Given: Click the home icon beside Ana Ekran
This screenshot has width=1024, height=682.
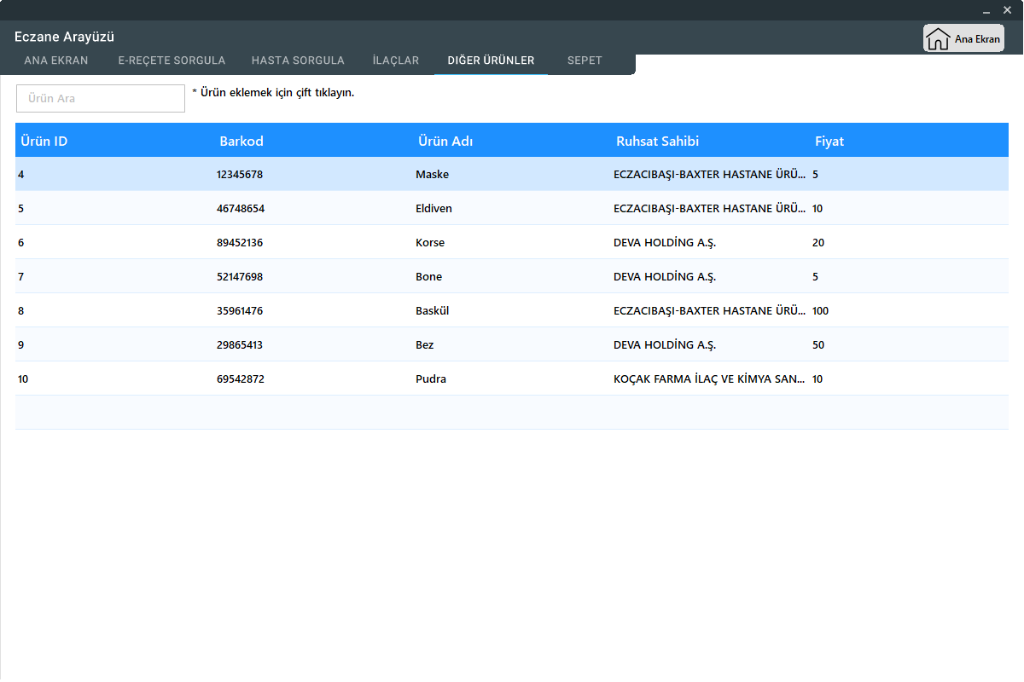Looking at the screenshot, I should [938, 39].
